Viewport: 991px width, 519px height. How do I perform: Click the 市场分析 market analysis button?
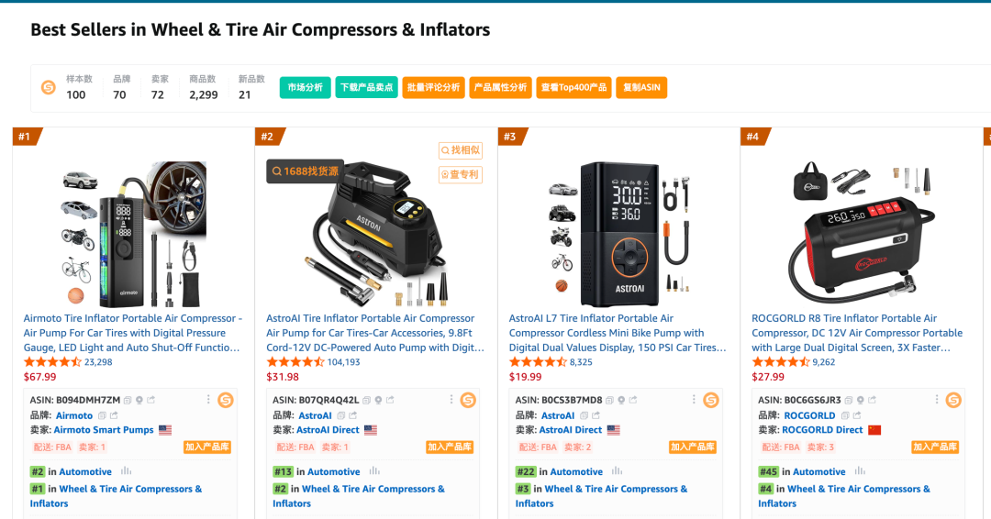click(x=305, y=87)
